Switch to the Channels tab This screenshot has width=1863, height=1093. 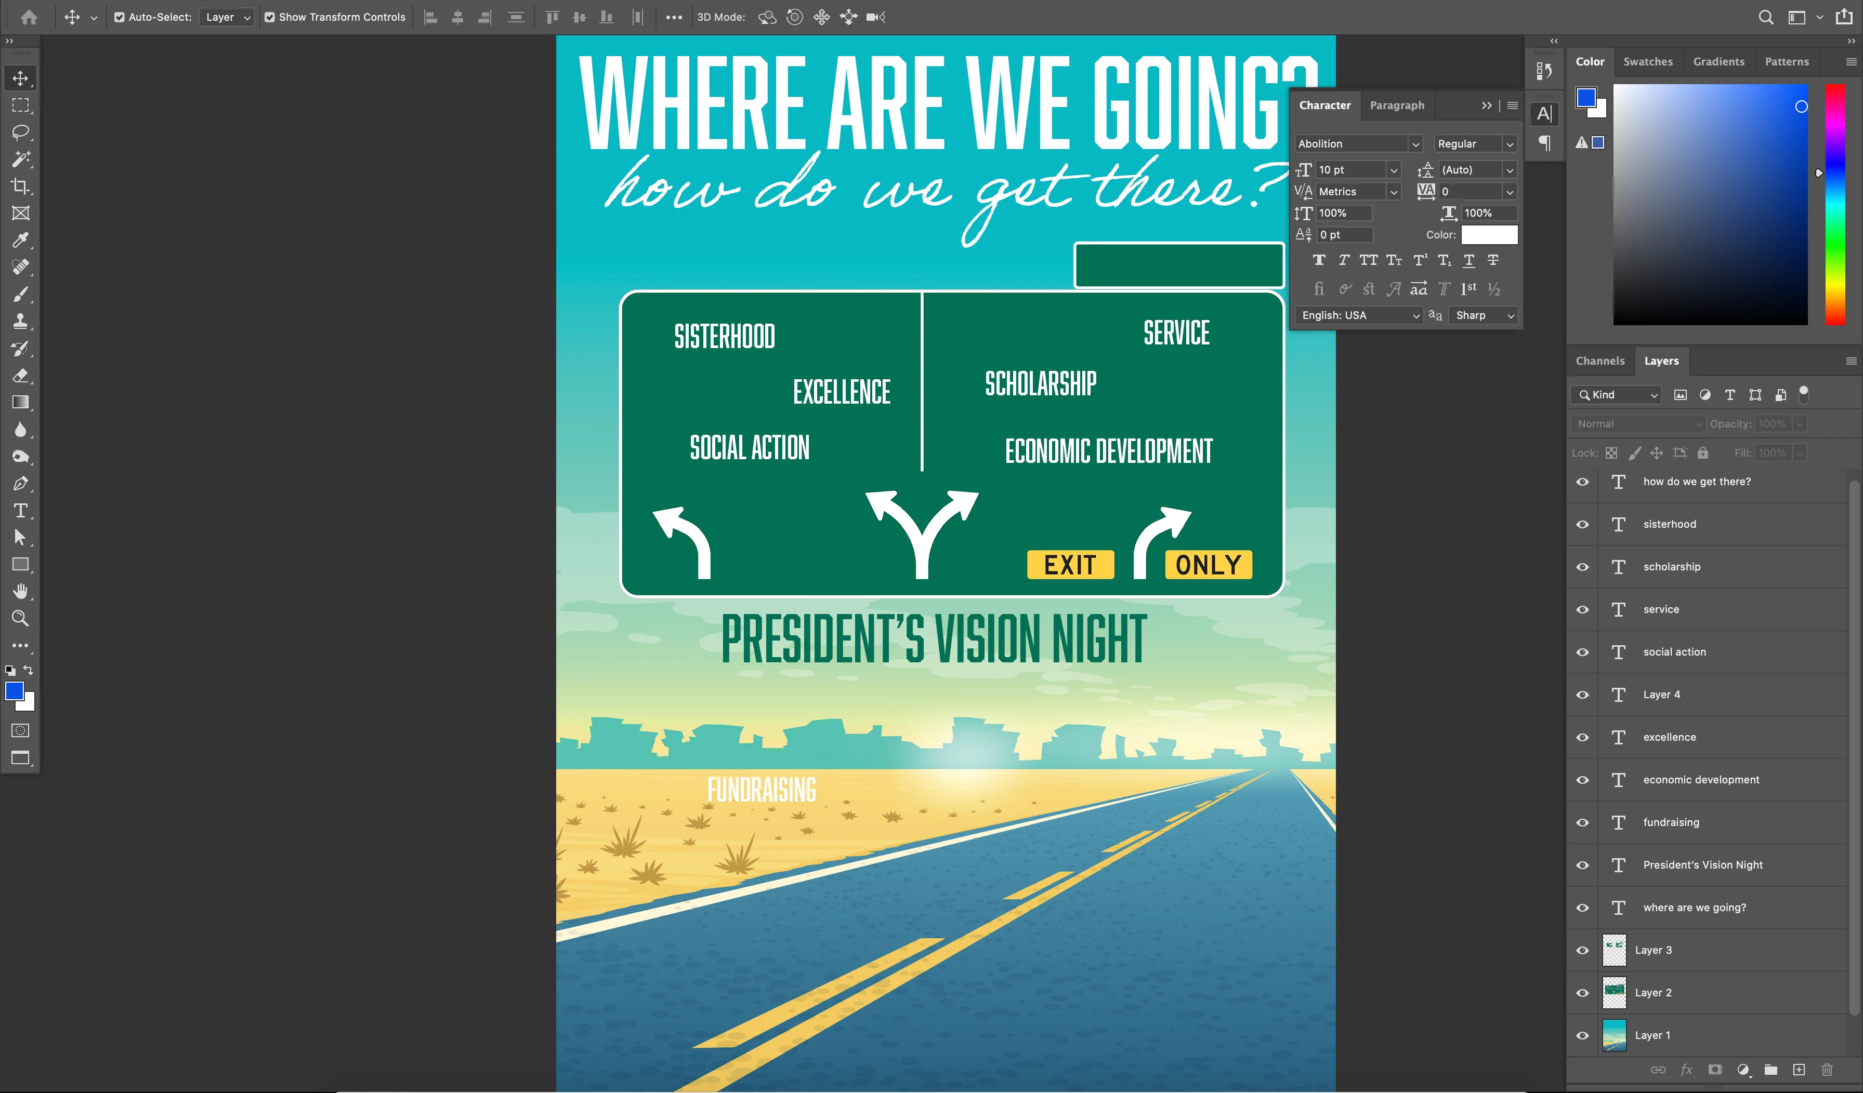click(1600, 361)
